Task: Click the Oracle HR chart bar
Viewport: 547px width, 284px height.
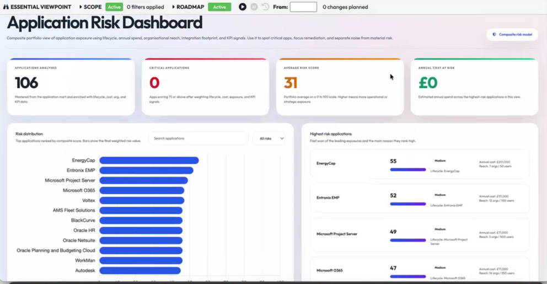Action: coord(141,231)
